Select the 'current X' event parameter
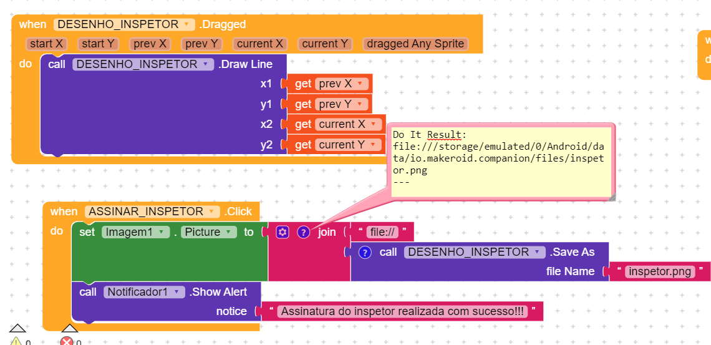Screen dimensions: 711x345 pyautogui.click(x=260, y=44)
